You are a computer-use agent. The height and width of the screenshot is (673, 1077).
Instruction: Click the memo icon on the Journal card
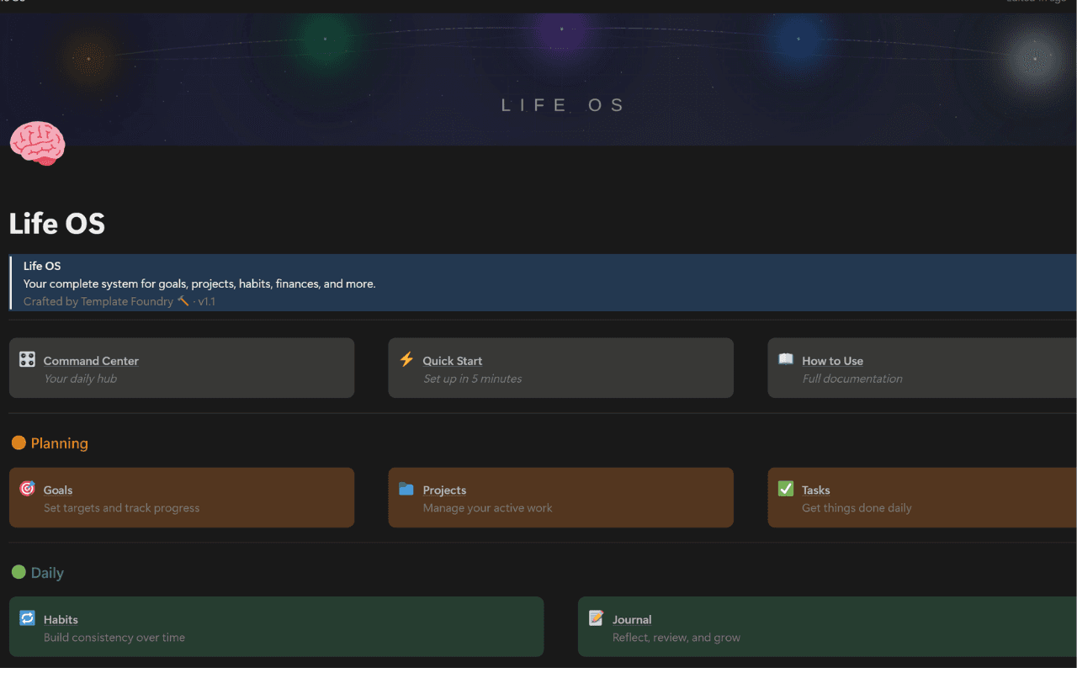coord(597,618)
